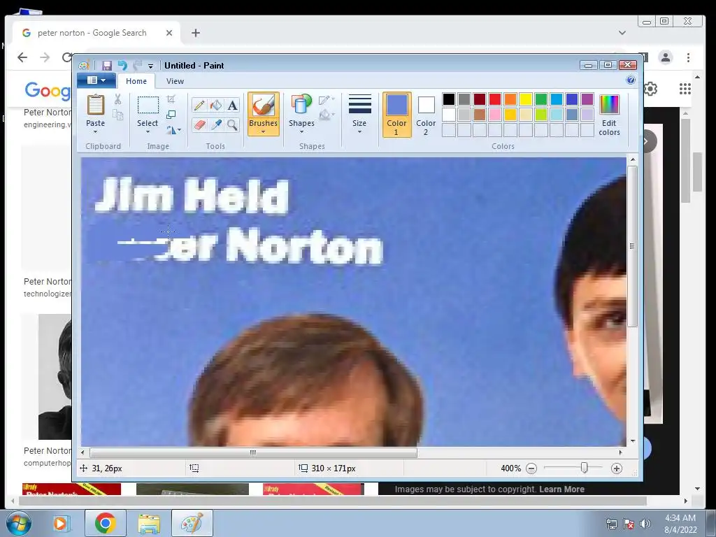Click the Cut scissors icon
Viewport: 716px width, 537px height.
[x=117, y=99]
